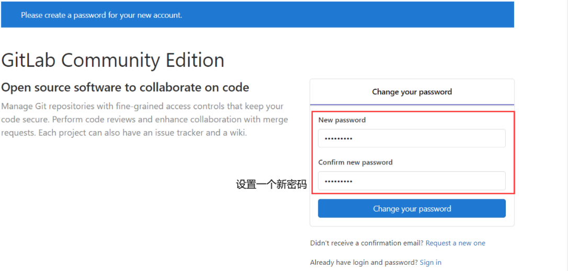This screenshot has height=271, width=568.
Task: Open the Request a new one link
Action: click(x=455, y=243)
